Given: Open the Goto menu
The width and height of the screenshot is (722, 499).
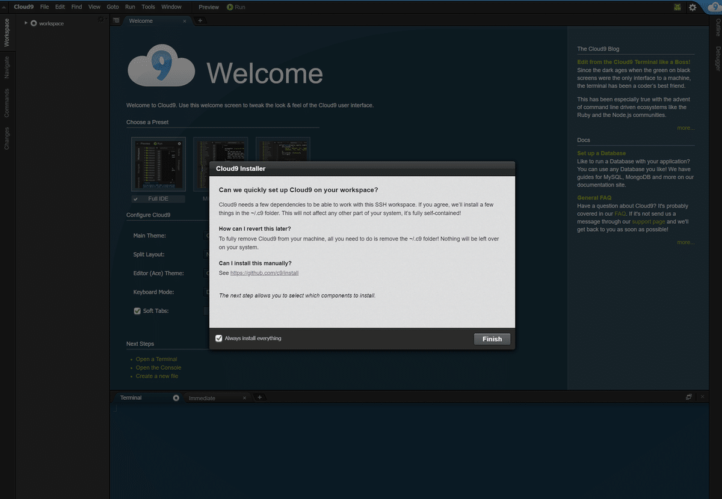Looking at the screenshot, I should pos(113,7).
